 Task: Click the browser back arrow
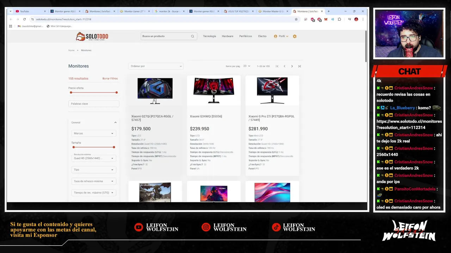pyautogui.click(x=11, y=19)
